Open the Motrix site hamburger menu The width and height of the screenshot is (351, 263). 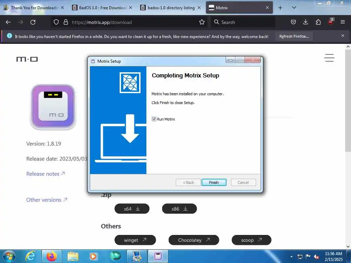click(x=329, y=58)
